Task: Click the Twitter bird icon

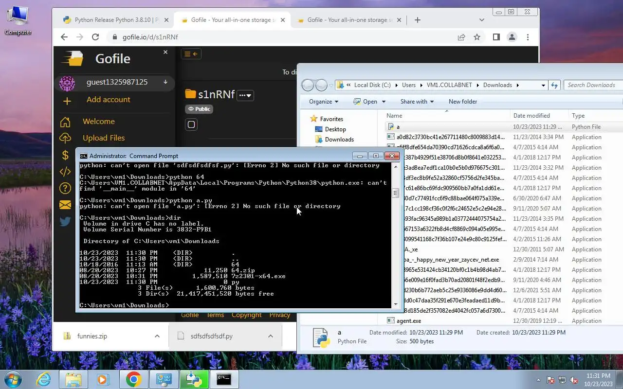Action: click(65, 221)
